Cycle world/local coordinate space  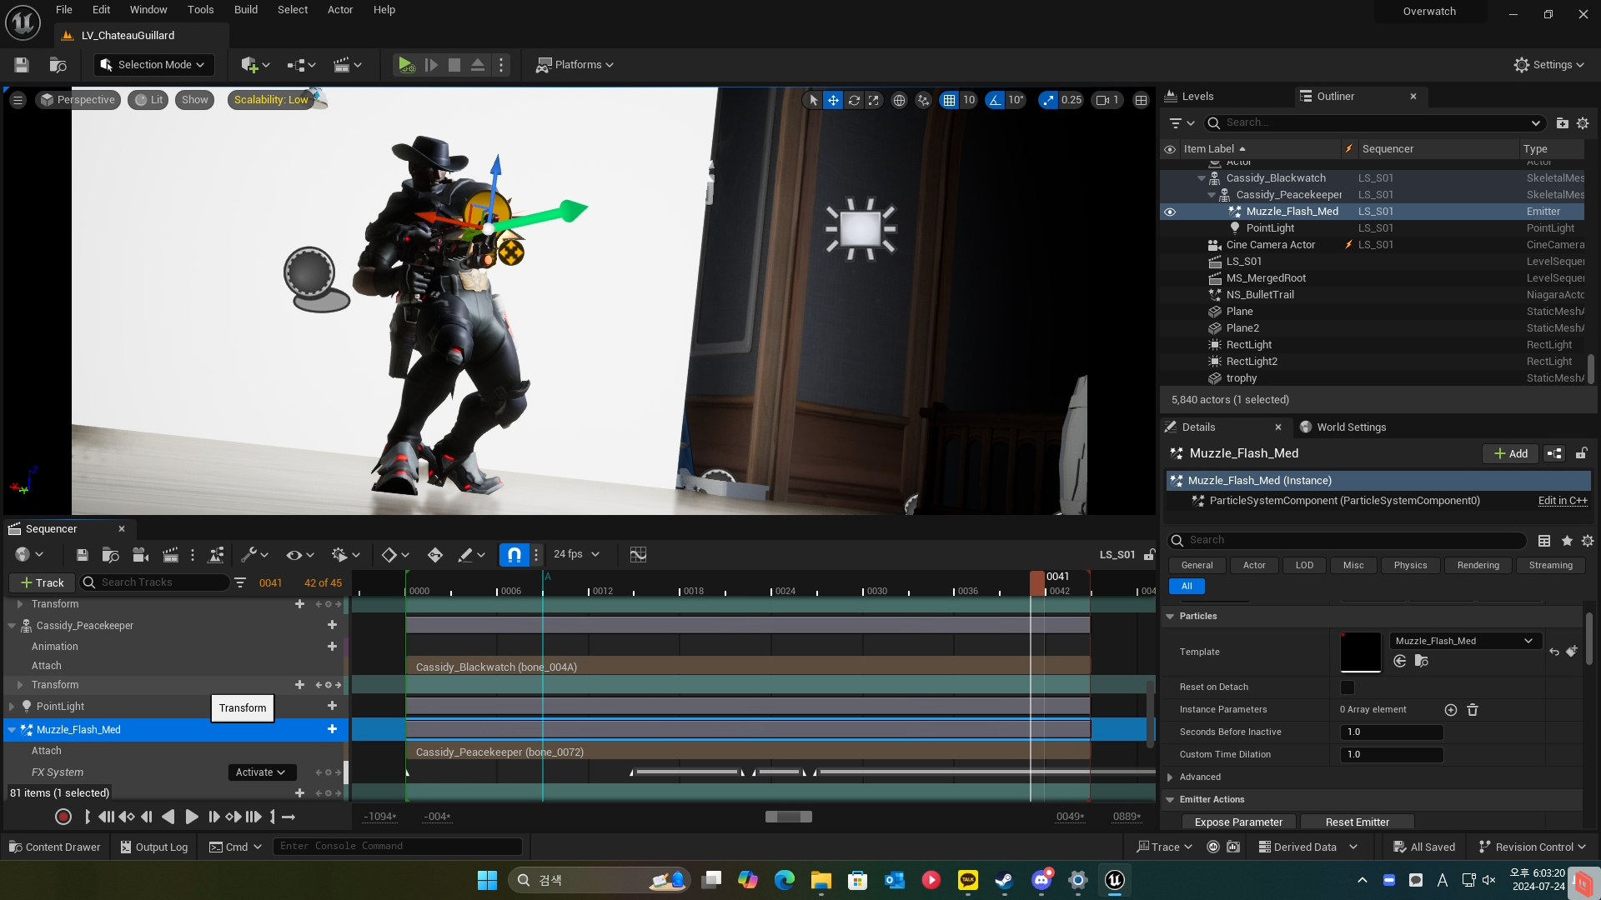[899, 100]
